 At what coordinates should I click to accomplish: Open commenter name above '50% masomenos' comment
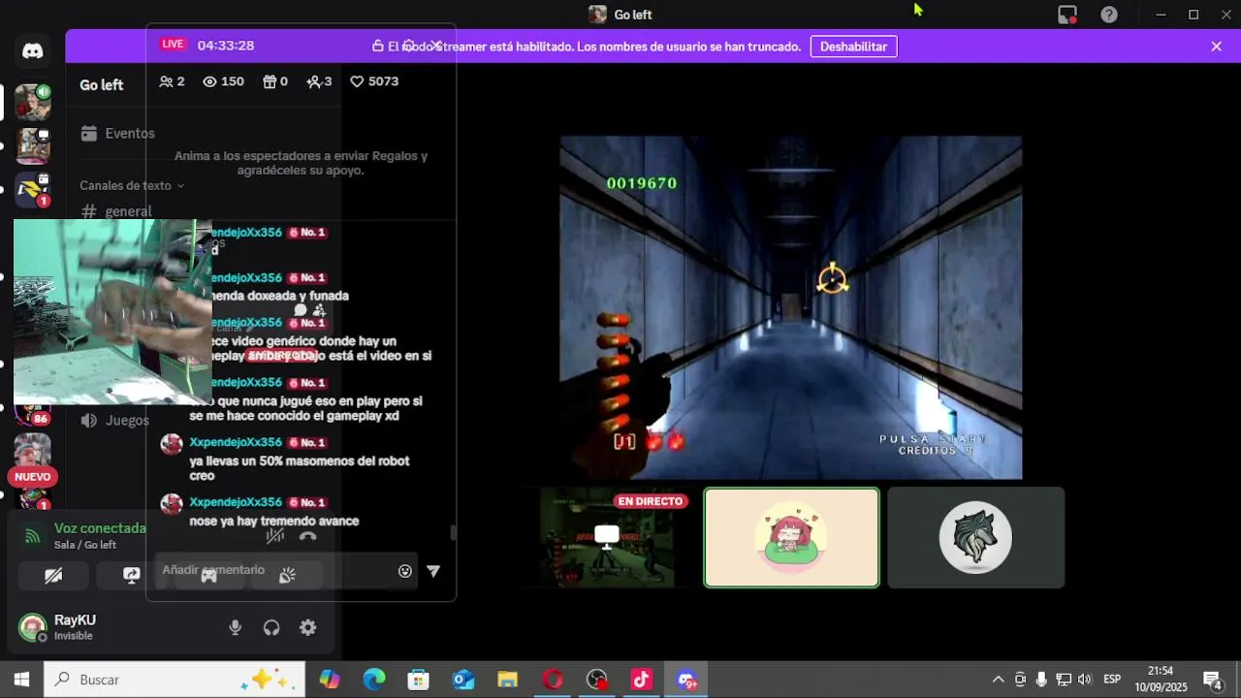pos(236,442)
